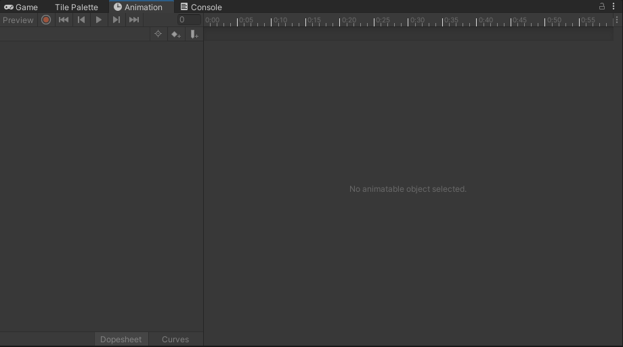Toggle animation record mode button

[x=46, y=20]
